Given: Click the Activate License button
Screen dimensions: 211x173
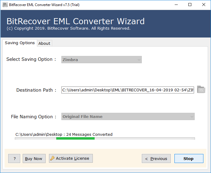Looking at the screenshot, I should click(71, 158).
